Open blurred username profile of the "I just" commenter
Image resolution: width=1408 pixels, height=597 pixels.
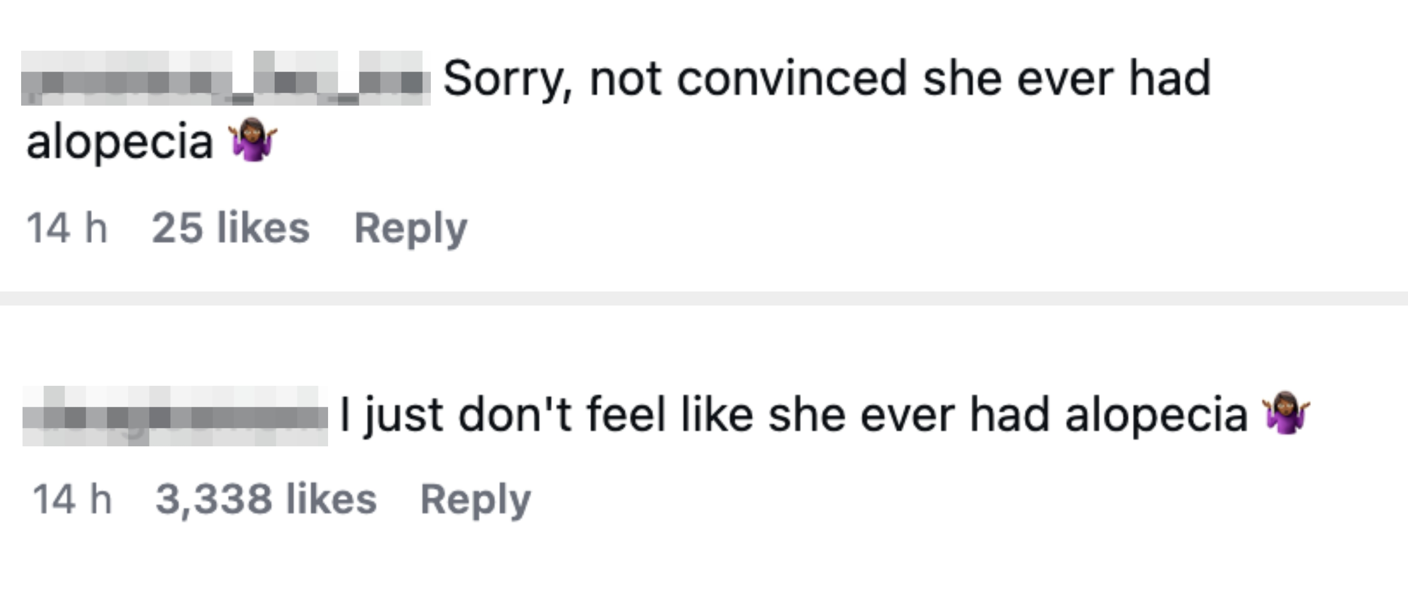(x=175, y=415)
